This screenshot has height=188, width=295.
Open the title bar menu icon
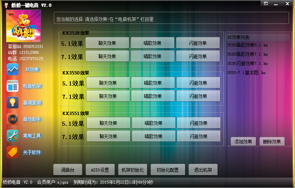(x=265, y=4)
